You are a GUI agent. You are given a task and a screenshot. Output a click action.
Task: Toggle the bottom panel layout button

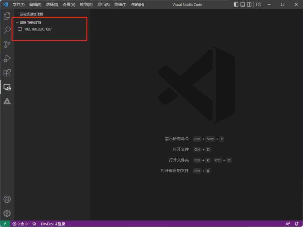(x=243, y=4)
